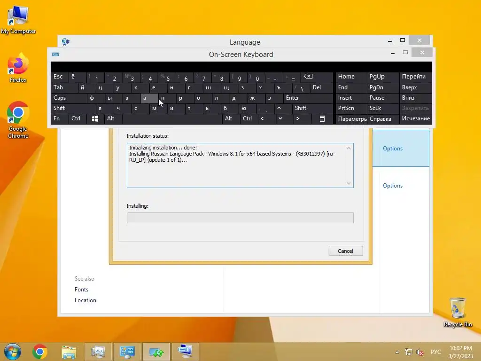Open Options in the highlighted language row
Viewport: 481px width, 361px height.
(392, 148)
